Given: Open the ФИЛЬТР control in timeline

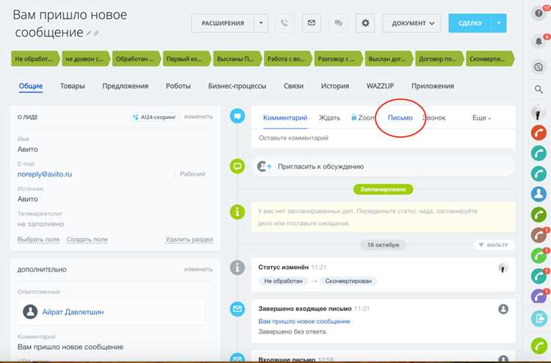Looking at the screenshot, I should click(494, 245).
